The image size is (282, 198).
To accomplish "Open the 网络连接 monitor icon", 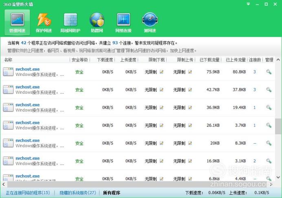I will click(x=123, y=20).
